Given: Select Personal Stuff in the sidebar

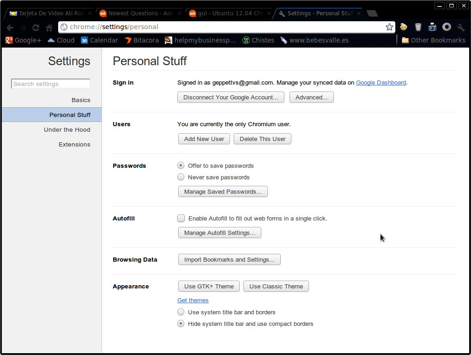Looking at the screenshot, I should click(52, 115).
